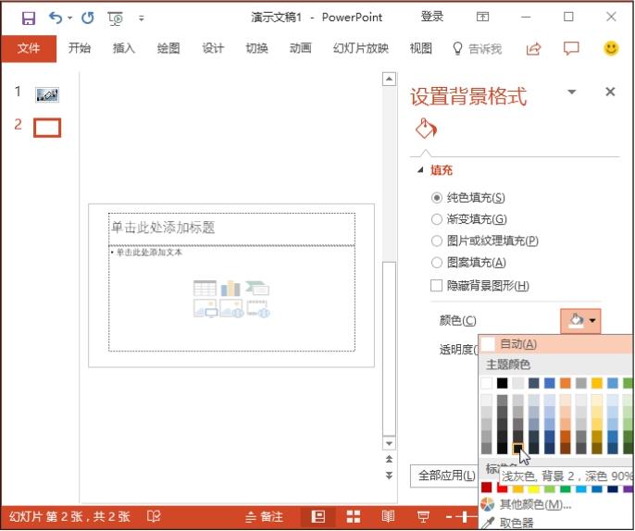Click the Fill paint bucket icon in pane
This screenshot has width=635, height=531.
[x=425, y=128]
